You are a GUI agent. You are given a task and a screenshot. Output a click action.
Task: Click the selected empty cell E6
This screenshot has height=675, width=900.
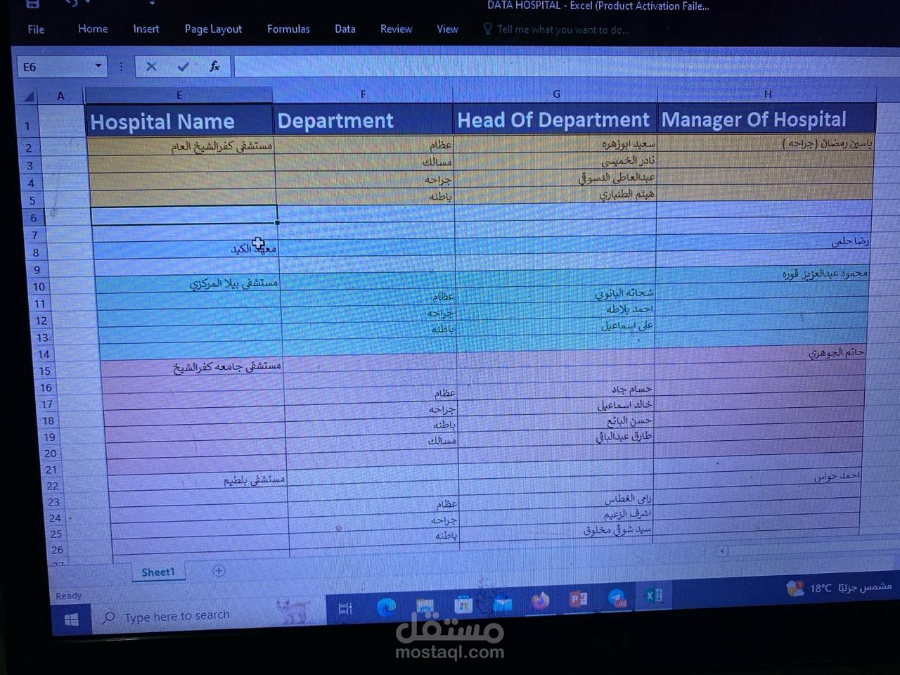[x=184, y=215]
